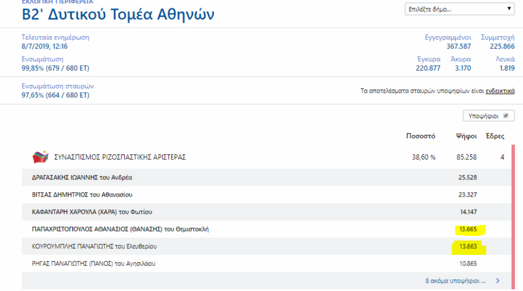Click the Ποσοστό column header
Viewport: 523px width, 291px height.
tap(421, 136)
